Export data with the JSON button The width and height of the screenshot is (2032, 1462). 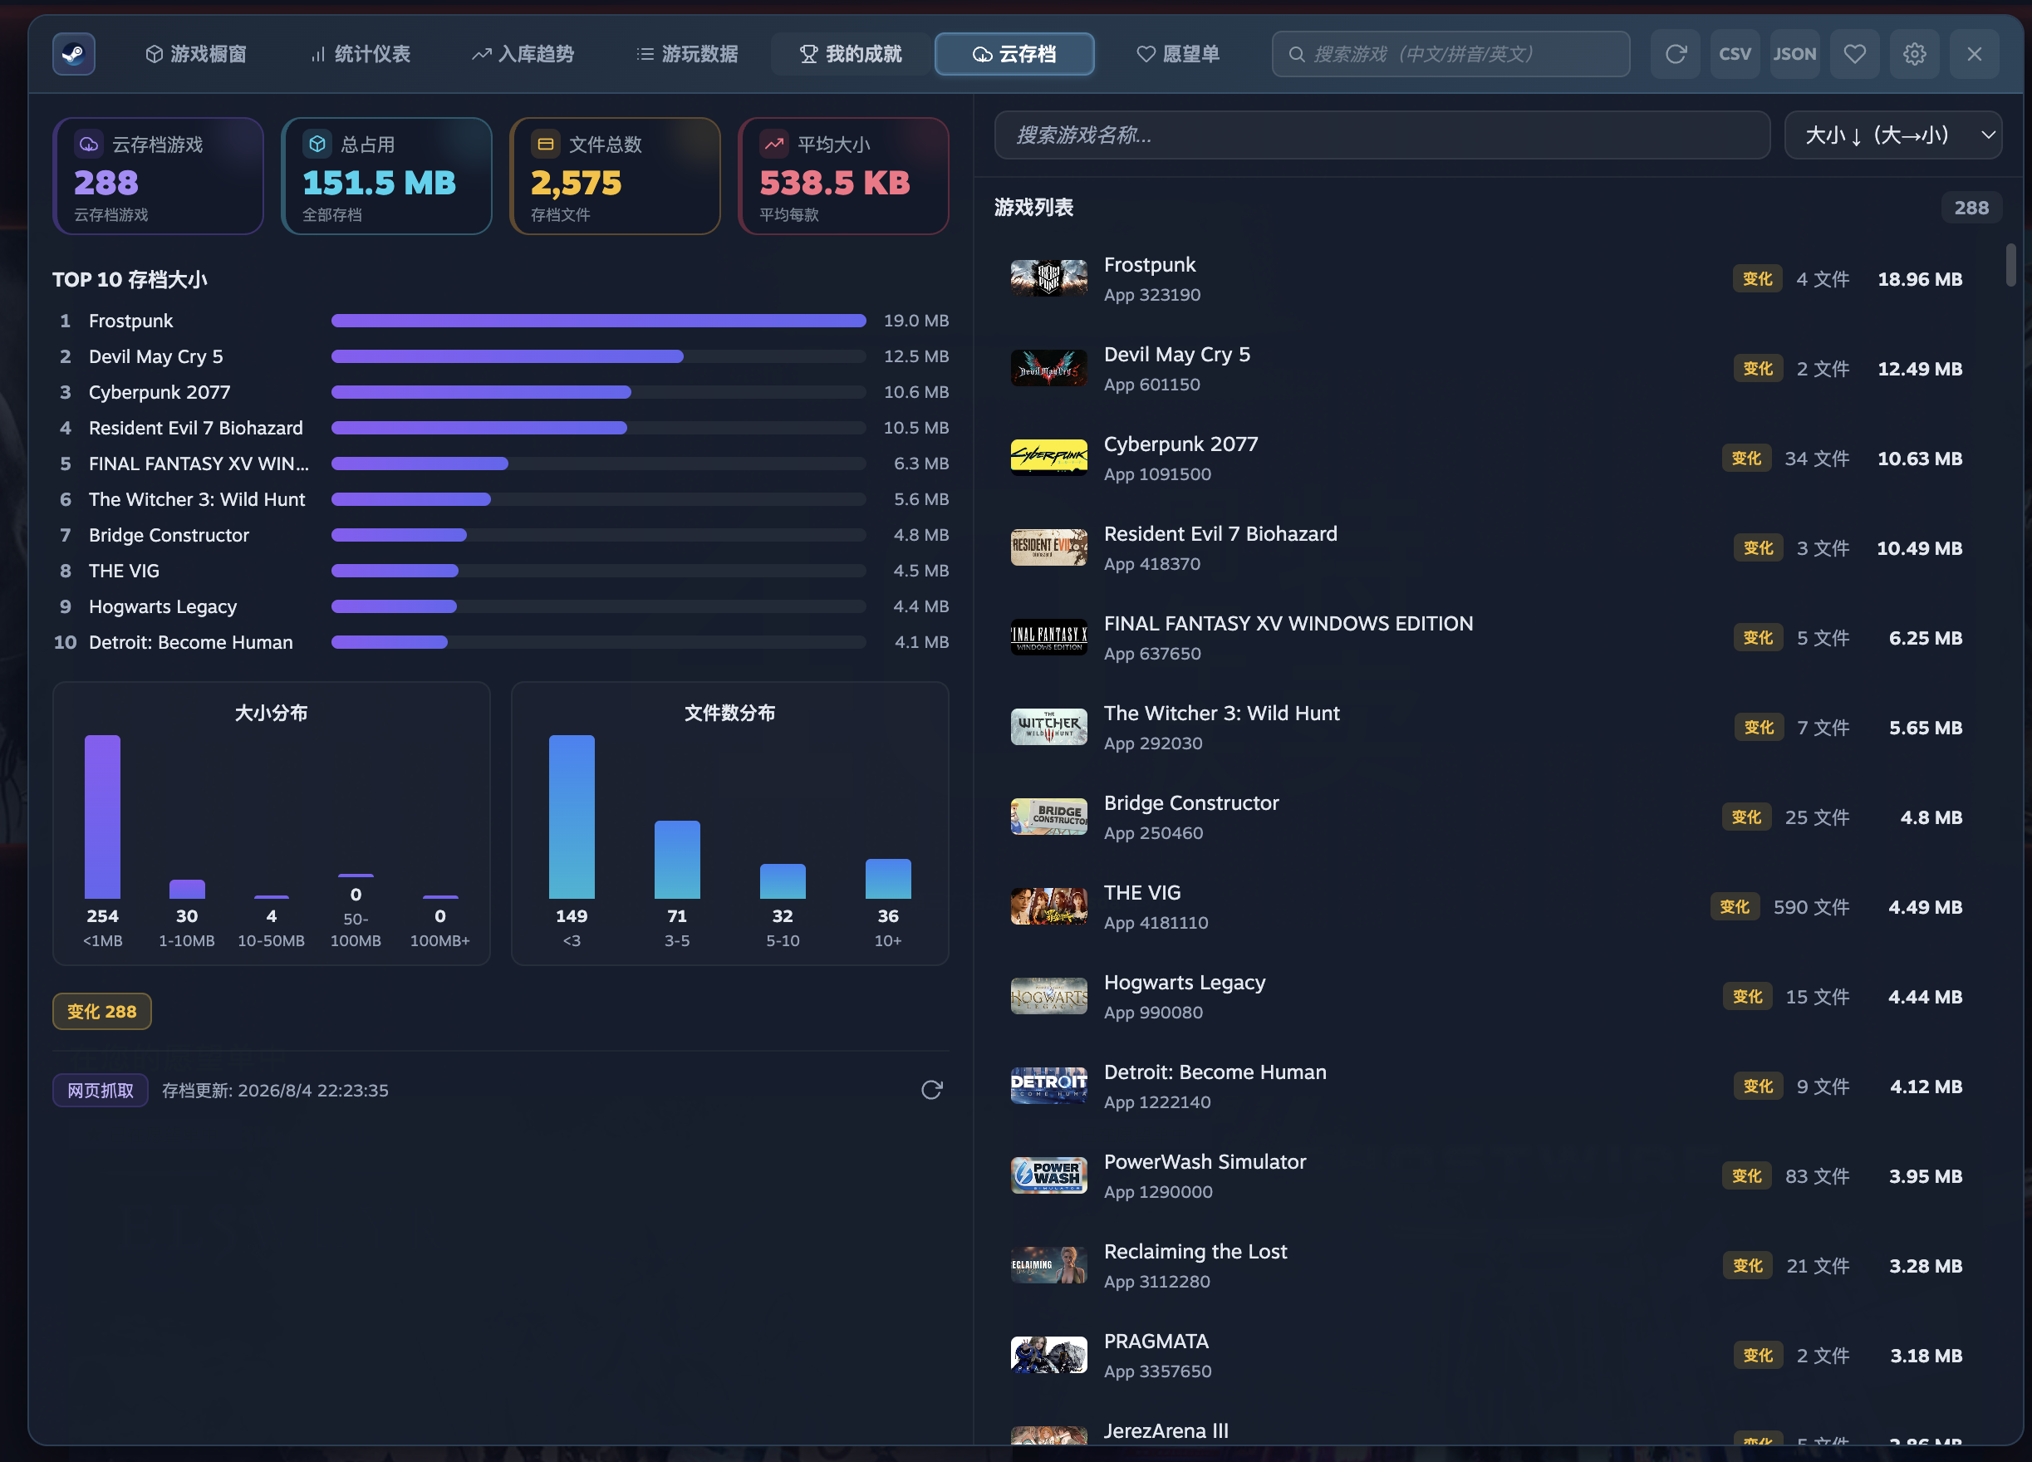pyautogui.click(x=1794, y=54)
